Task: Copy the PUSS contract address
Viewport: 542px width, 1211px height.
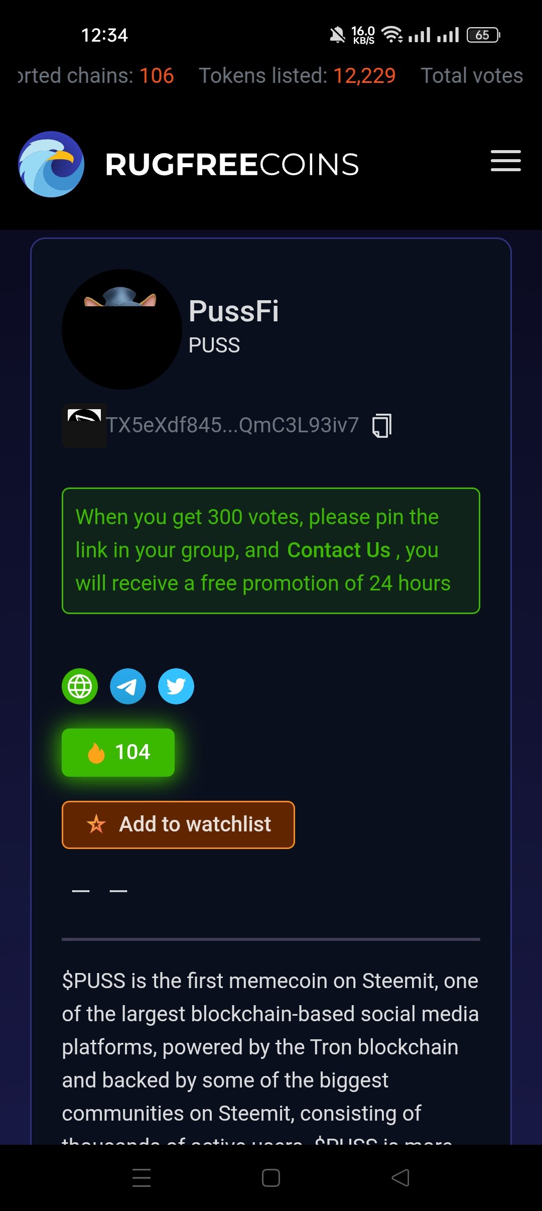Action: click(382, 425)
